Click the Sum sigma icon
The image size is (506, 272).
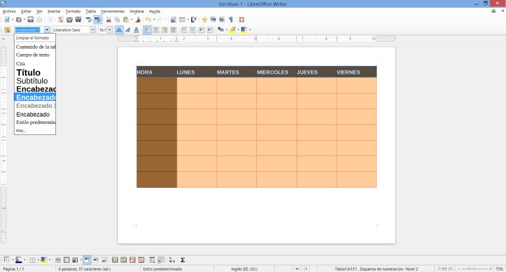click(x=183, y=259)
